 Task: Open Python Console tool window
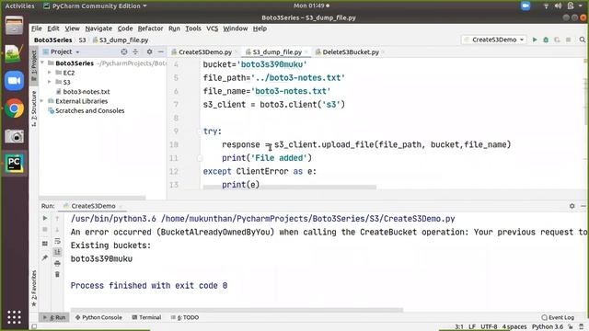pos(98,317)
